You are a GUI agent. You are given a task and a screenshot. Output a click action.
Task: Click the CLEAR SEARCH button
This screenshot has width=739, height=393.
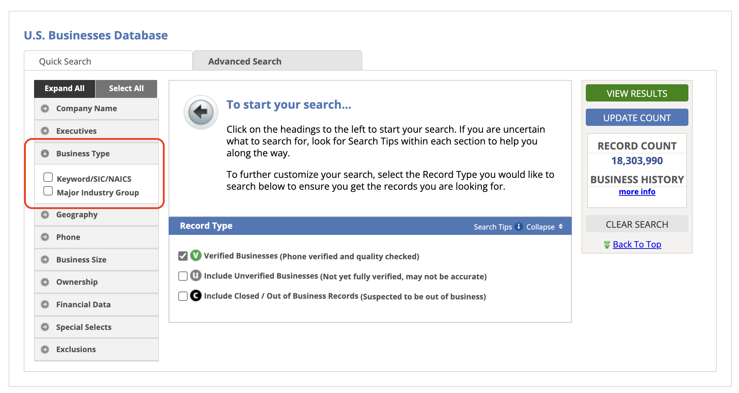tap(637, 224)
